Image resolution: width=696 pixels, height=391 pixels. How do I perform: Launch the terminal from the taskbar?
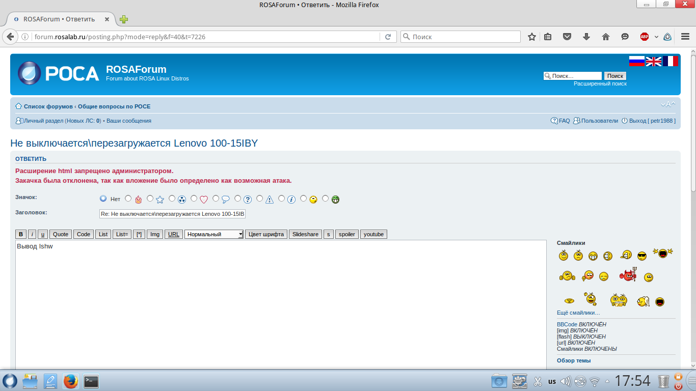(91, 381)
